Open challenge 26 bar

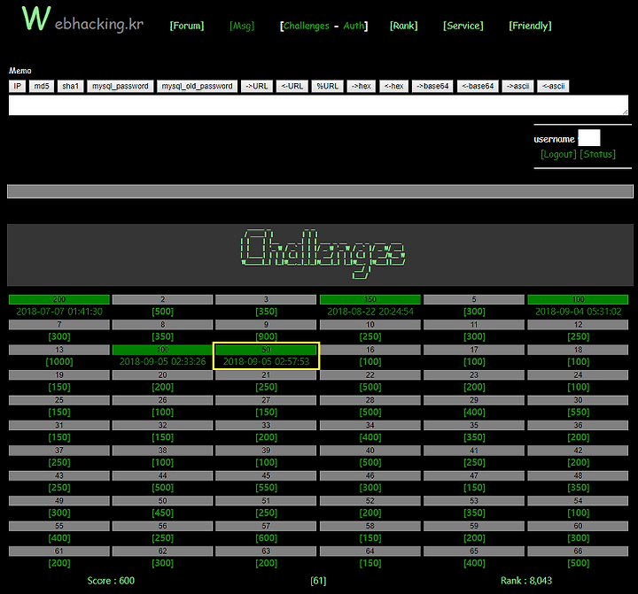pos(162,400)
